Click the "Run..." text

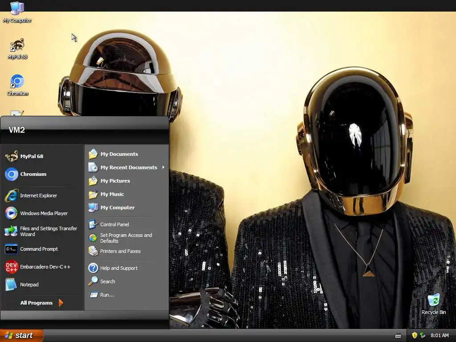pyautogui.click(x=107, y=295)
